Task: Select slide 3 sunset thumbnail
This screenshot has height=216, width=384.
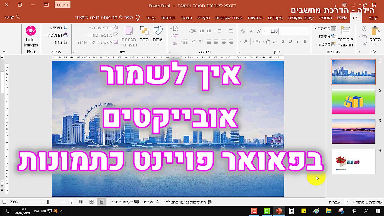Action: (x=353, y=131)
